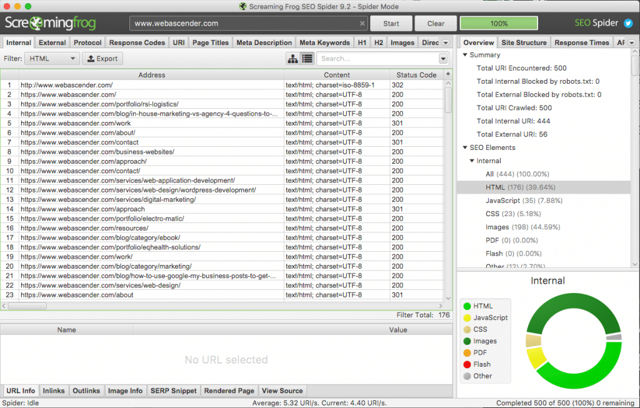640x408 pixels.
Task: Clear the URL field using the x icon
Action: (363, 23)
